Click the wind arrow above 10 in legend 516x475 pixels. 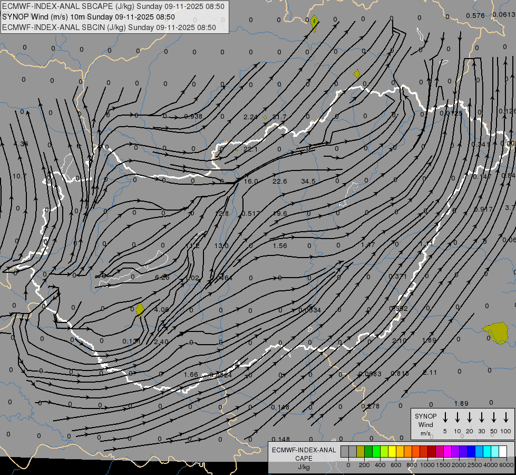[x=457, y=417]
